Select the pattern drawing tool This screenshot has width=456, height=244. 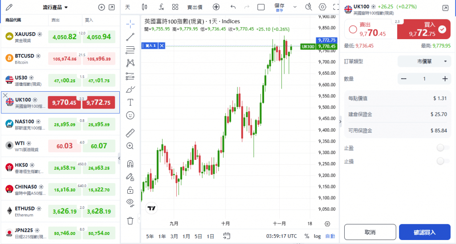(x=130, y=63)
